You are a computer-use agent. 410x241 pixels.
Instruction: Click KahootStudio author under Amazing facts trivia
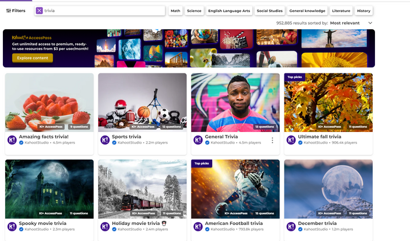point(37,143)
